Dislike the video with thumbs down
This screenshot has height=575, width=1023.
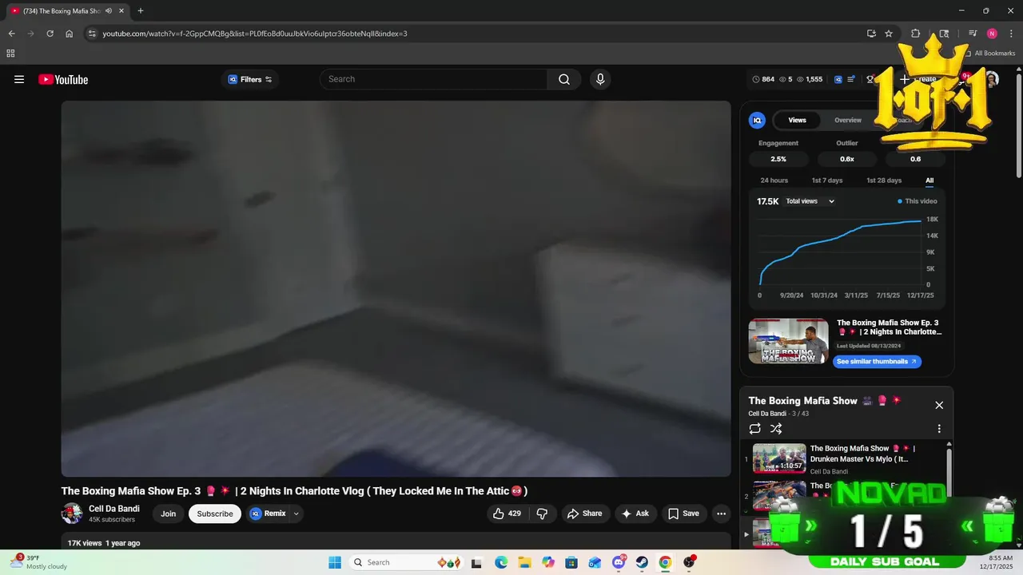tap(542, 514)
